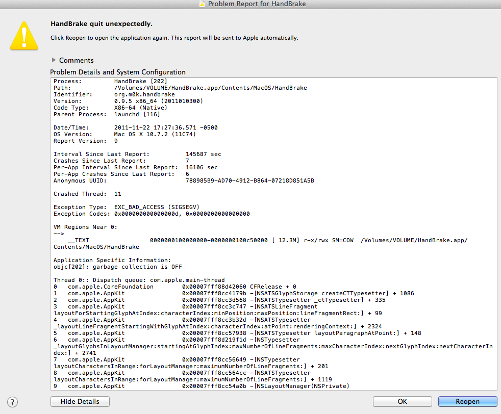Click the identifier org.m0k.handbrake
Image resolution: width=501 pixels, height=414 pixels.
[x=144, y=94]
